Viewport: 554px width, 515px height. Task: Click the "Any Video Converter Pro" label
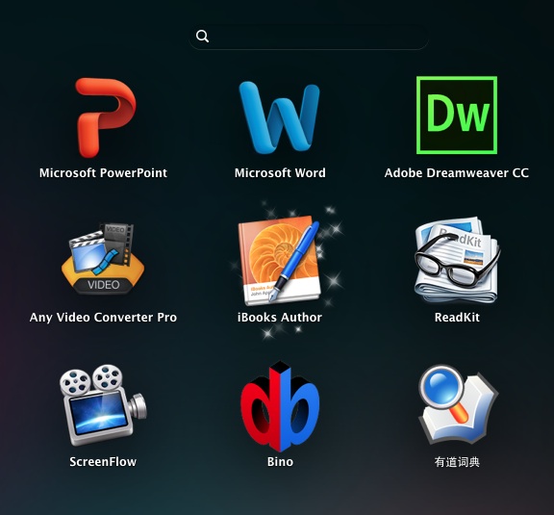(x=103, y=318)
